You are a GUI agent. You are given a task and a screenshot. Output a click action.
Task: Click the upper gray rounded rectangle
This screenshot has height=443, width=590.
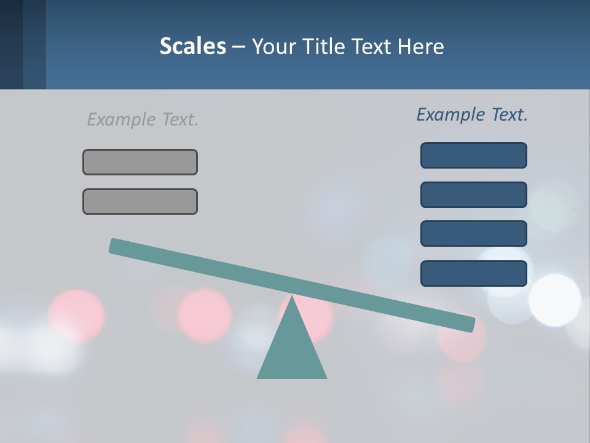(140, 162)
